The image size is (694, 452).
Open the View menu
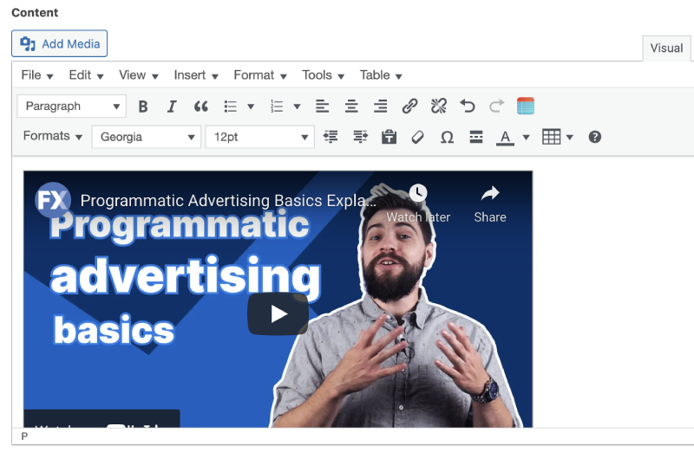click(x=139, y=75)
